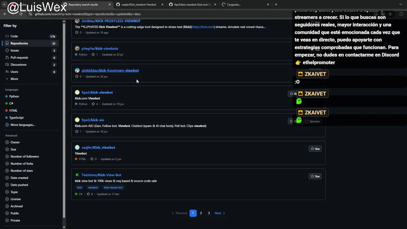Viewport: 407px width, 229px height.
Task: Select the 'kick-viewer-bot' topic tag
Action: 113,187
